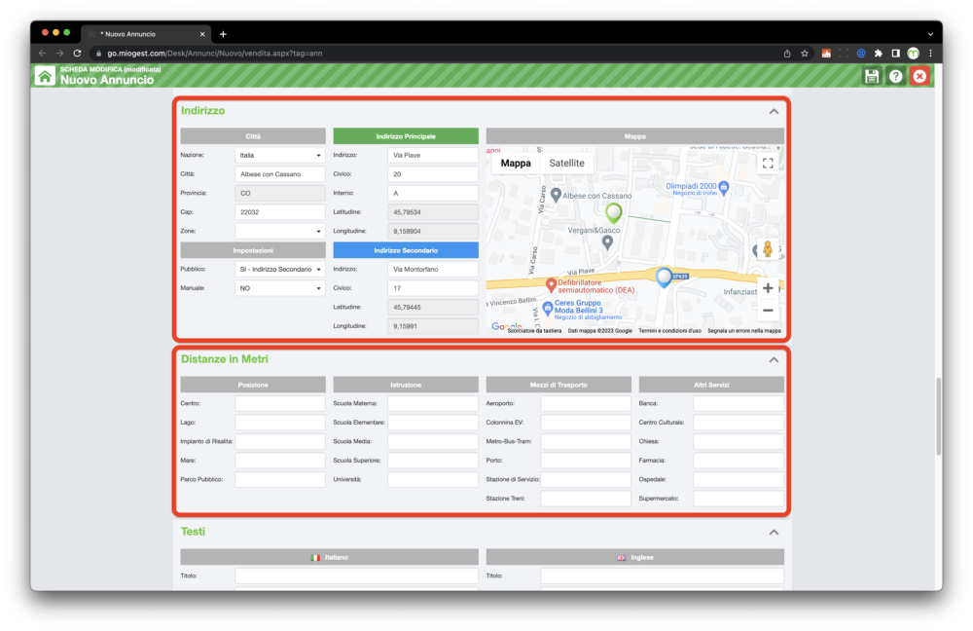Viewport: 973px width, 631px height.
Task: Click Vergani&Gasco map pin
Action: pos(607,242)
